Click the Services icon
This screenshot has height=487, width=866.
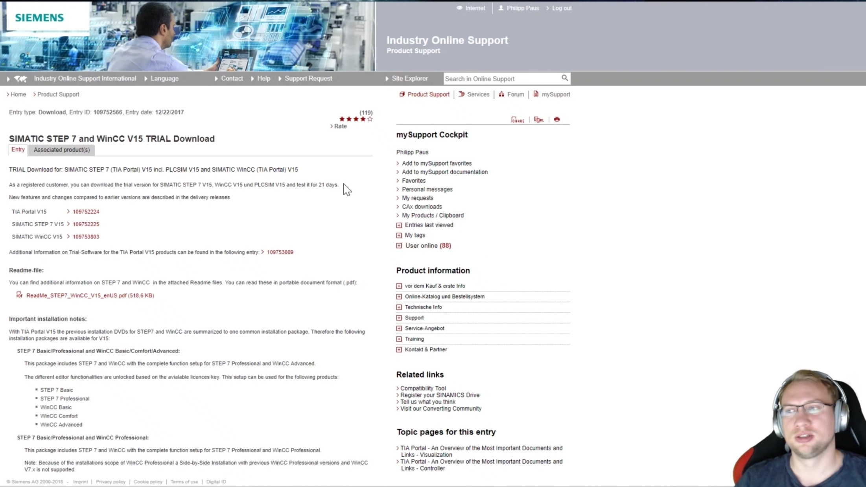461,94
